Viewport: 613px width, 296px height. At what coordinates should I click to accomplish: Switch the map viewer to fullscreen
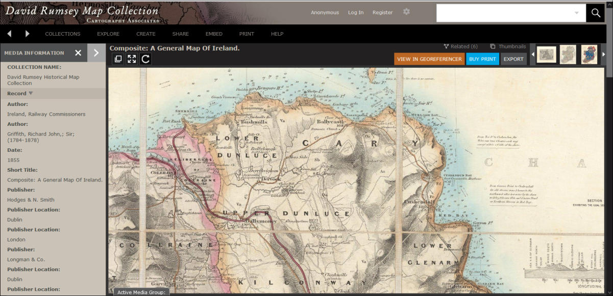[x=132, y=59]
